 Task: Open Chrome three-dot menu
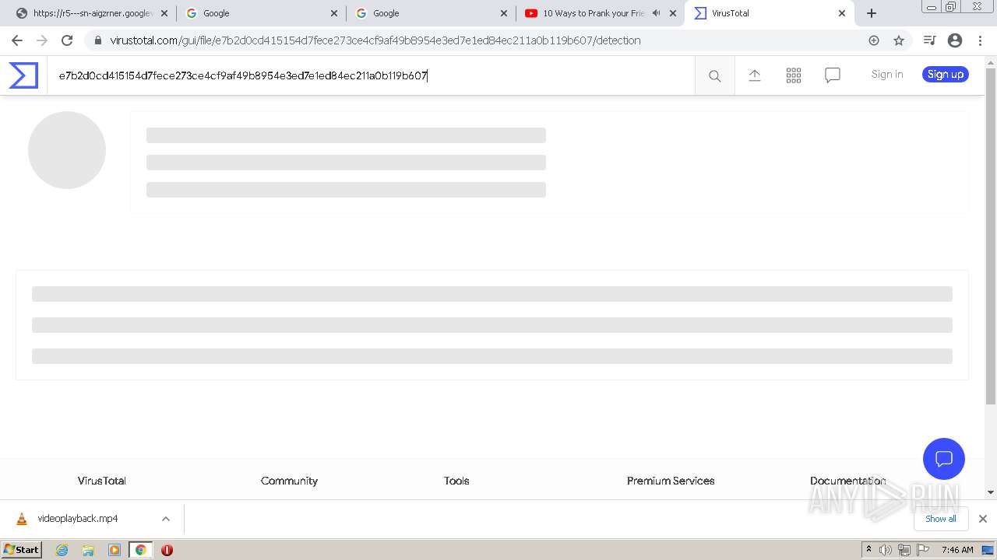pos(980,40)
